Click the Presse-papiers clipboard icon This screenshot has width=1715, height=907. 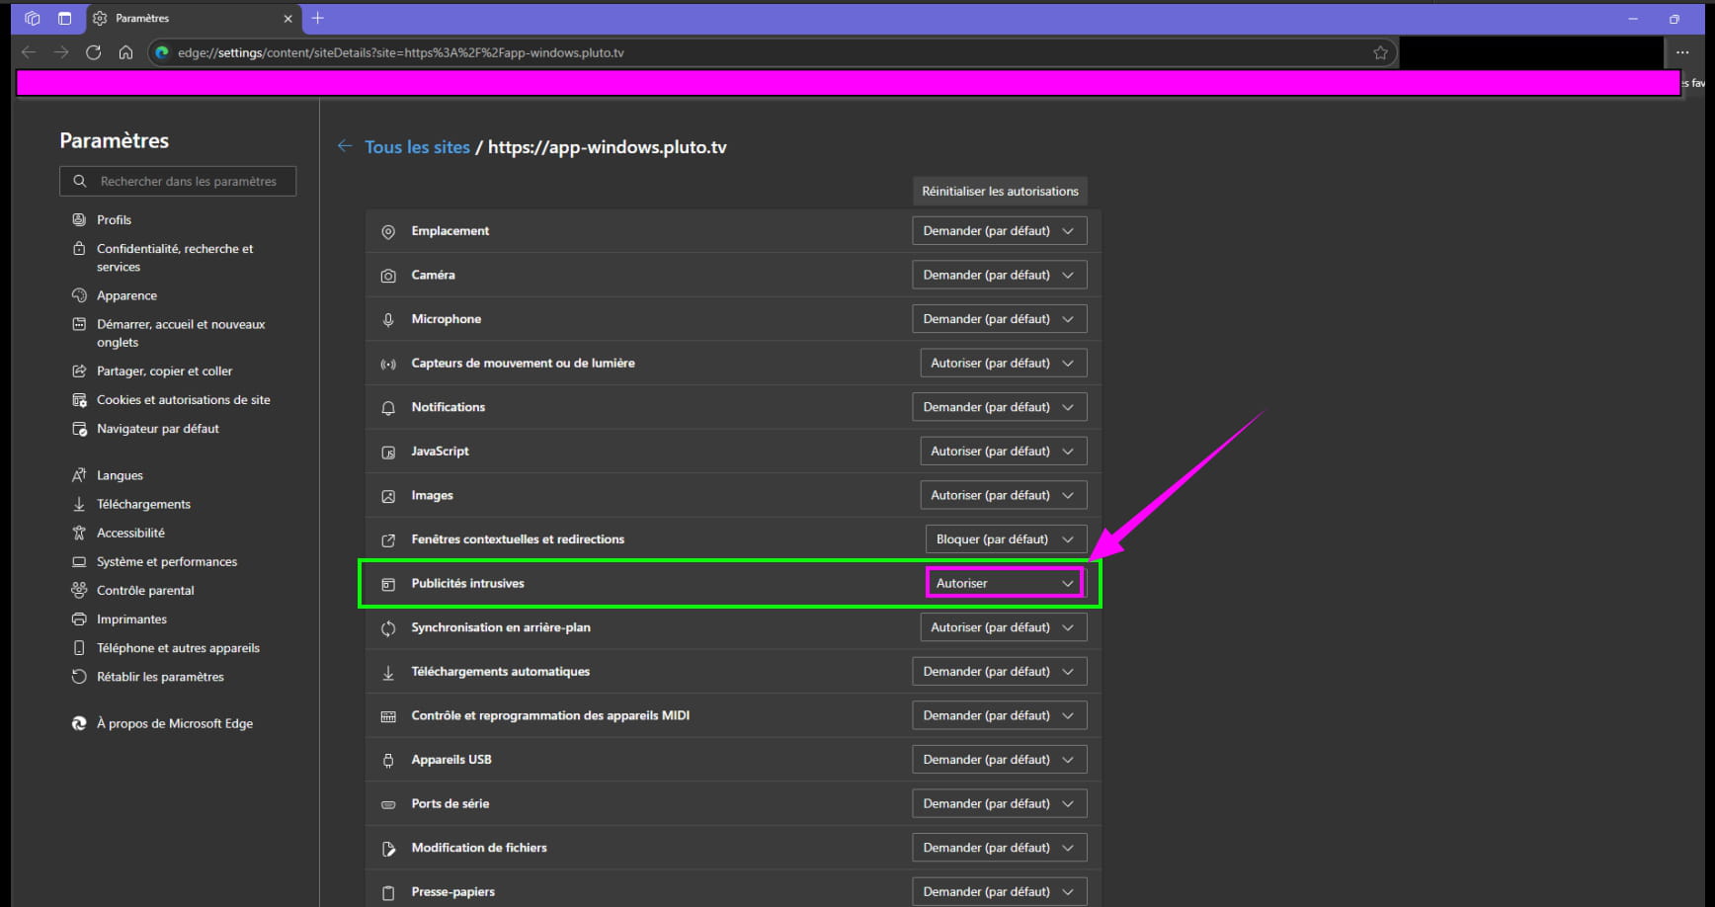pos(388,892)
